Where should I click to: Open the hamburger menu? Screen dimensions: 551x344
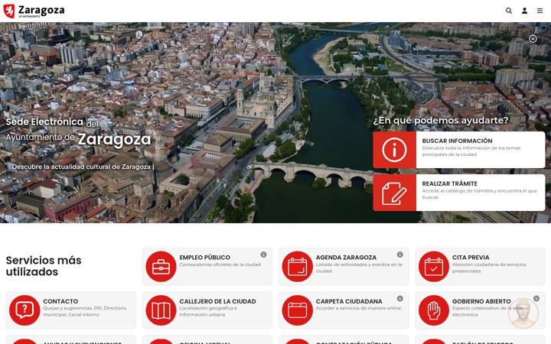540,11
